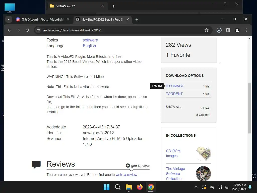The height and width of the screenshot is (193, 257).
Task: Follow the write a review link
Action: [126, 175]
